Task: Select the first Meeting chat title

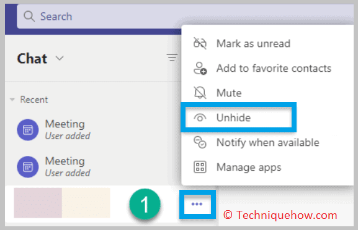Action: (65, 124)
